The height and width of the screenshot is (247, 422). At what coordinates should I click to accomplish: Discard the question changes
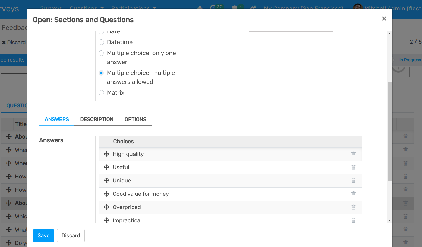pos(71,235)
